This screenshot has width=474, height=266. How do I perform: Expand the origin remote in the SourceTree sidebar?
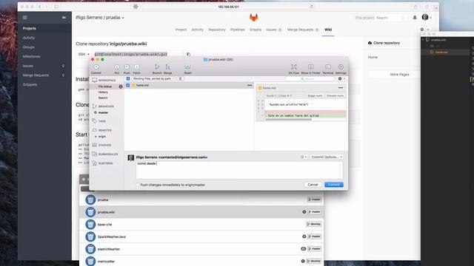click(x=96, y=137)
